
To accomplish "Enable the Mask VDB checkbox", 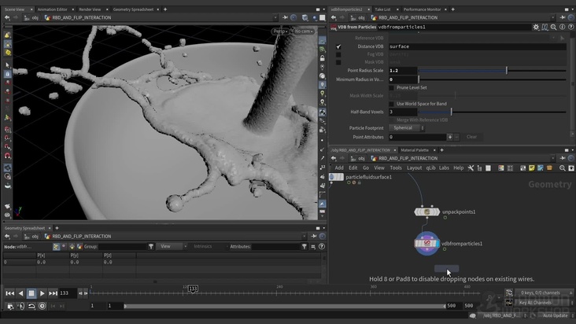I will click(338, 62).
